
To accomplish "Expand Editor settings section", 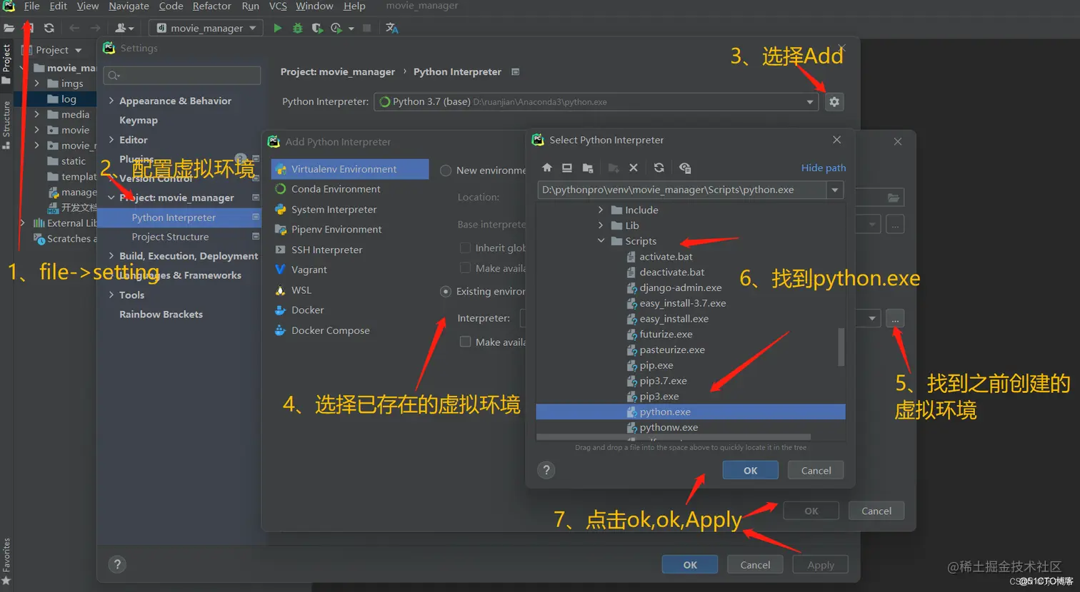I will pyautogui.click(x=111, y=140).
